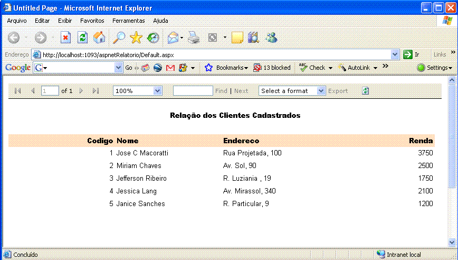The image size is (458, 260).
Task: Click the vertical scrollbar thumb
Action: point(452,136)
